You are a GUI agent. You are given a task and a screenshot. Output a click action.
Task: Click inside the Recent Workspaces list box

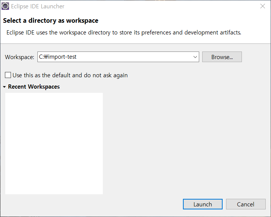(x=54, y=144)
